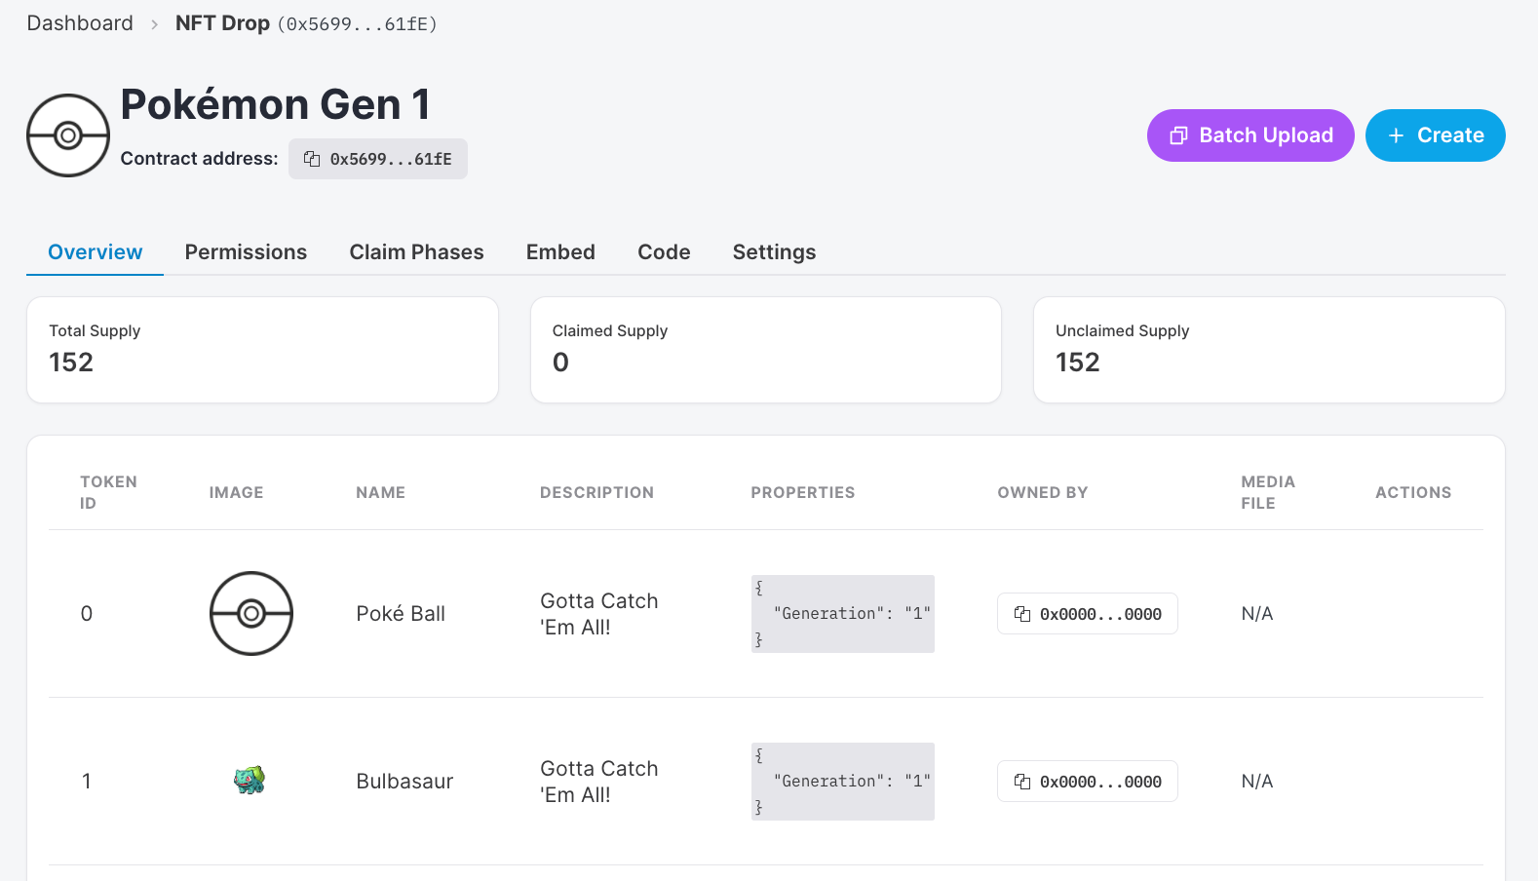
Task: Copy the contract address 0x5699...61fE
Action: pyautogui.click(x=378, y=159)
